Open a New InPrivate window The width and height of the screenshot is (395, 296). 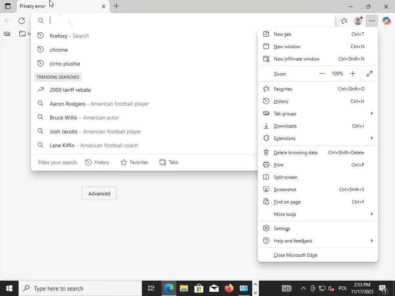coord(318,59)
